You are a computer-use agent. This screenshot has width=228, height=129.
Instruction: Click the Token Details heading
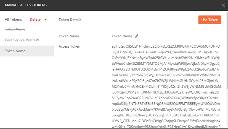(70, 20)
